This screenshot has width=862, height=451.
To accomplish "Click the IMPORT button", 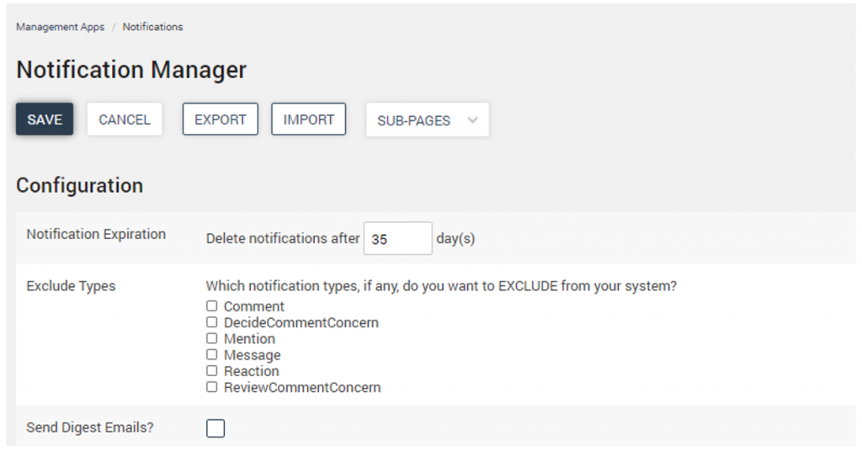I will (308, 119).
